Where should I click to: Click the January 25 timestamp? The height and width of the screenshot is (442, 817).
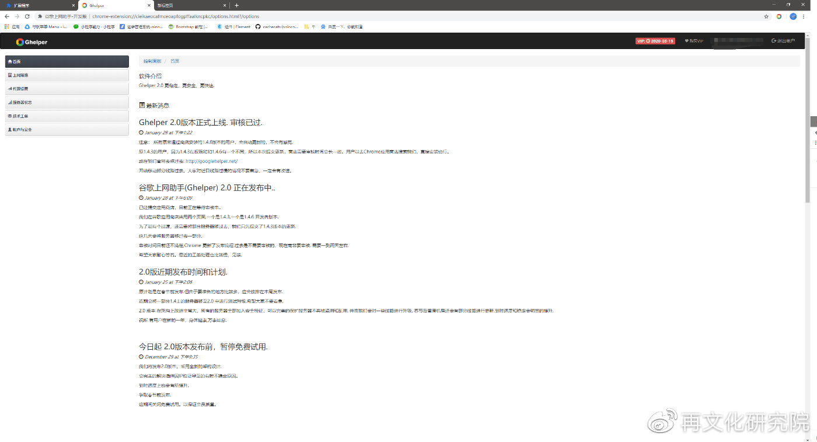[x=166, y=282]
